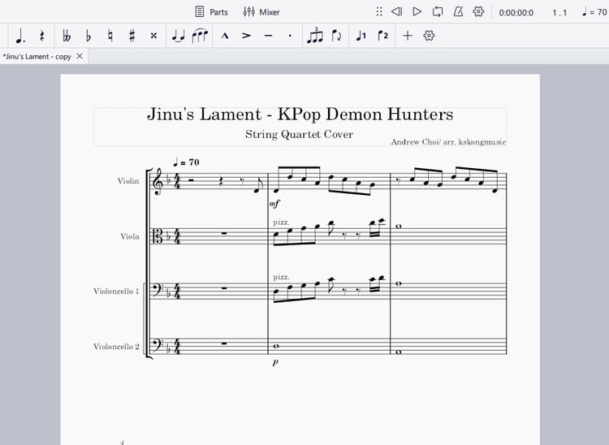Select the String Quartet Cover subtitle
Screen dimensions: 609x445
pyautogui.click(x=300, y=134)
